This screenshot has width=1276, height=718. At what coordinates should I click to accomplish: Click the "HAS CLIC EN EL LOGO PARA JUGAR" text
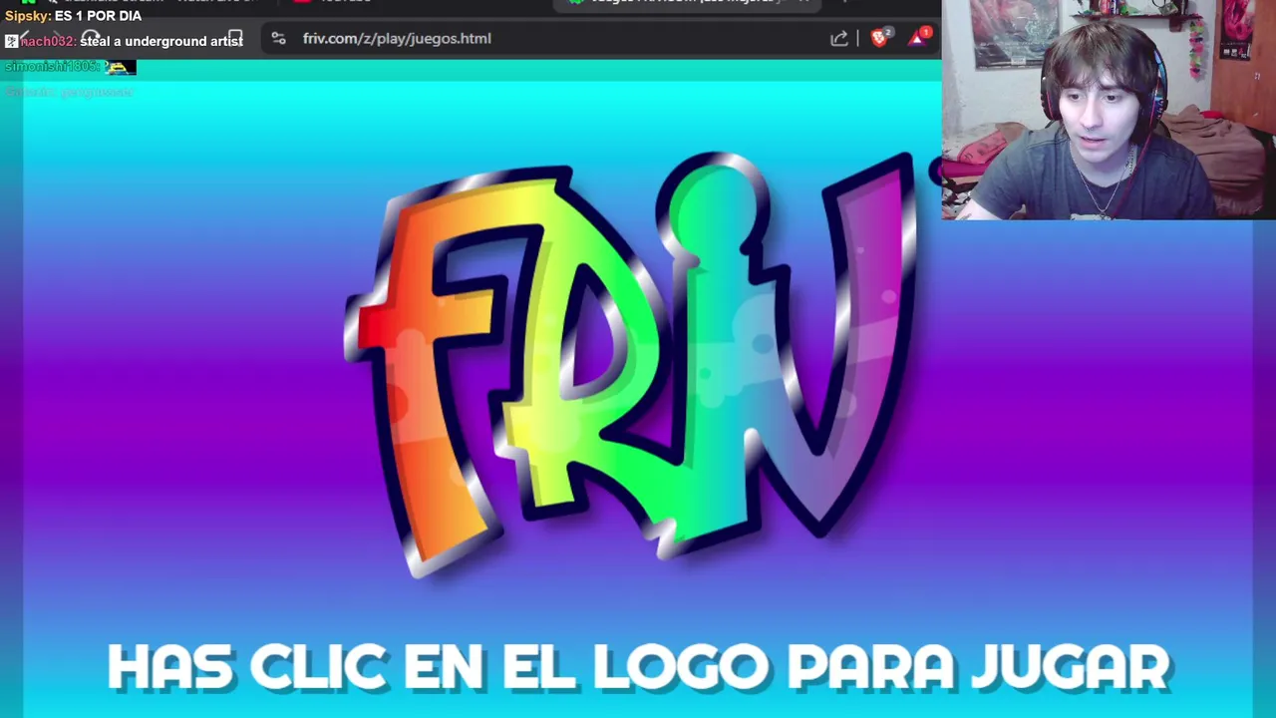[638, 667]
